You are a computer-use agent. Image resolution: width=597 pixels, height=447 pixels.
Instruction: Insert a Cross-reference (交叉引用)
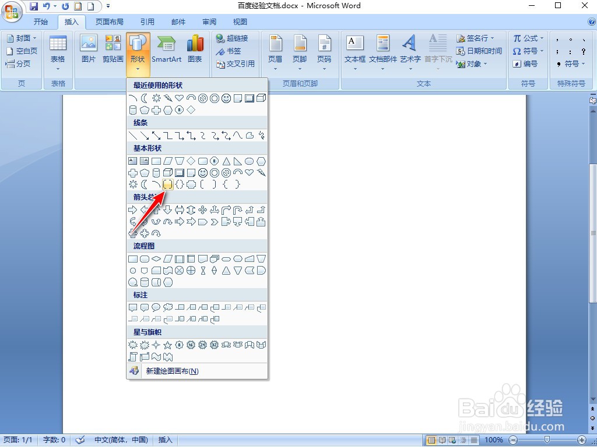point(236,63)
